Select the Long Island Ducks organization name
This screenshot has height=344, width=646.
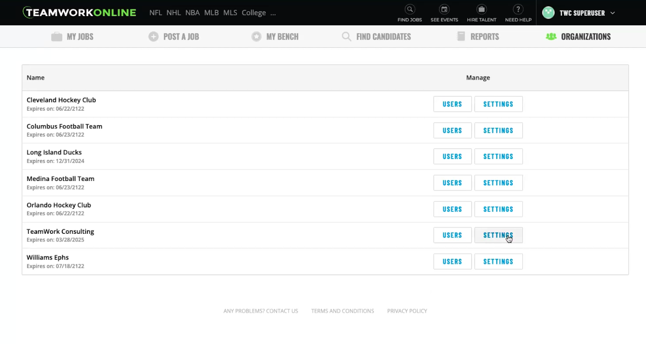54,153
